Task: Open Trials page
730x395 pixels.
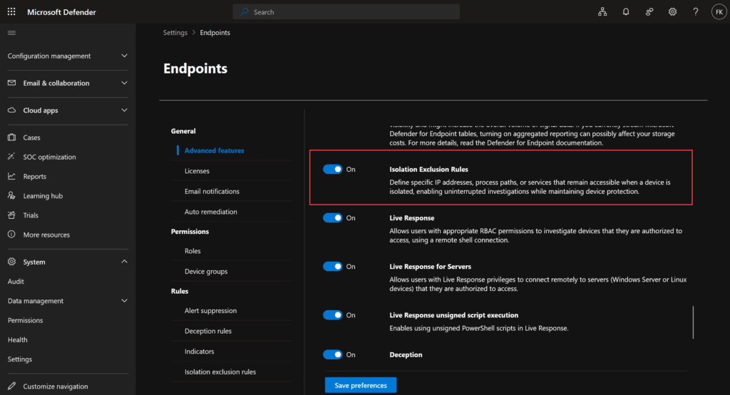Action: [31, 215]
